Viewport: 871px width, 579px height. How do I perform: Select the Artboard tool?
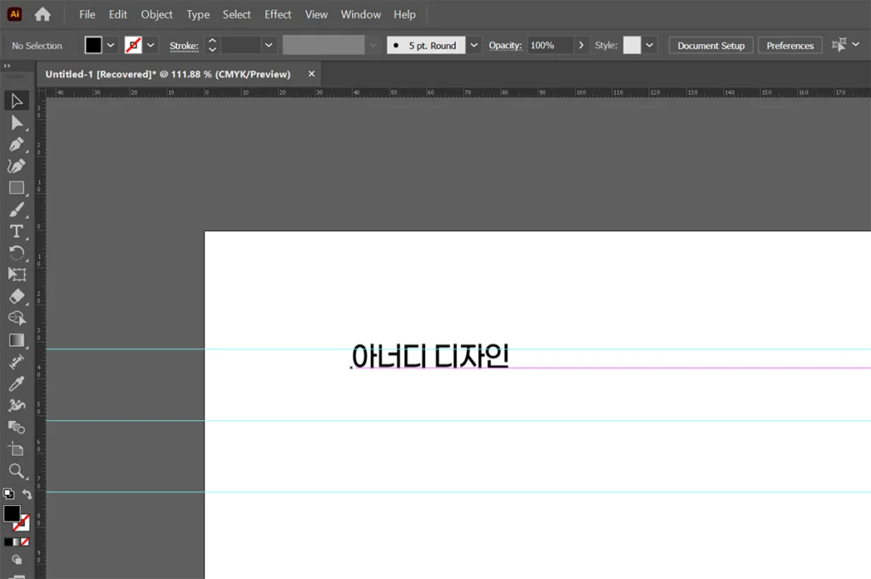pos(16,449)
